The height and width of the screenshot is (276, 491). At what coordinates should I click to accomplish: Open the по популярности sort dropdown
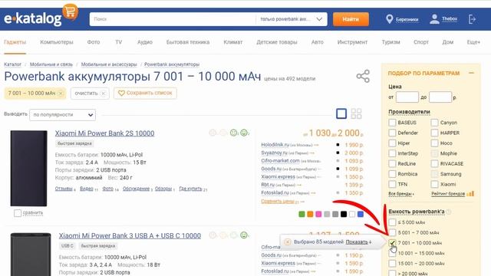point(63,115)
